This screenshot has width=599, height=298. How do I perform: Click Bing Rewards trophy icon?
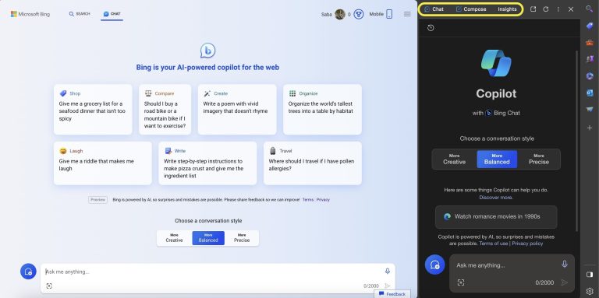358,15
